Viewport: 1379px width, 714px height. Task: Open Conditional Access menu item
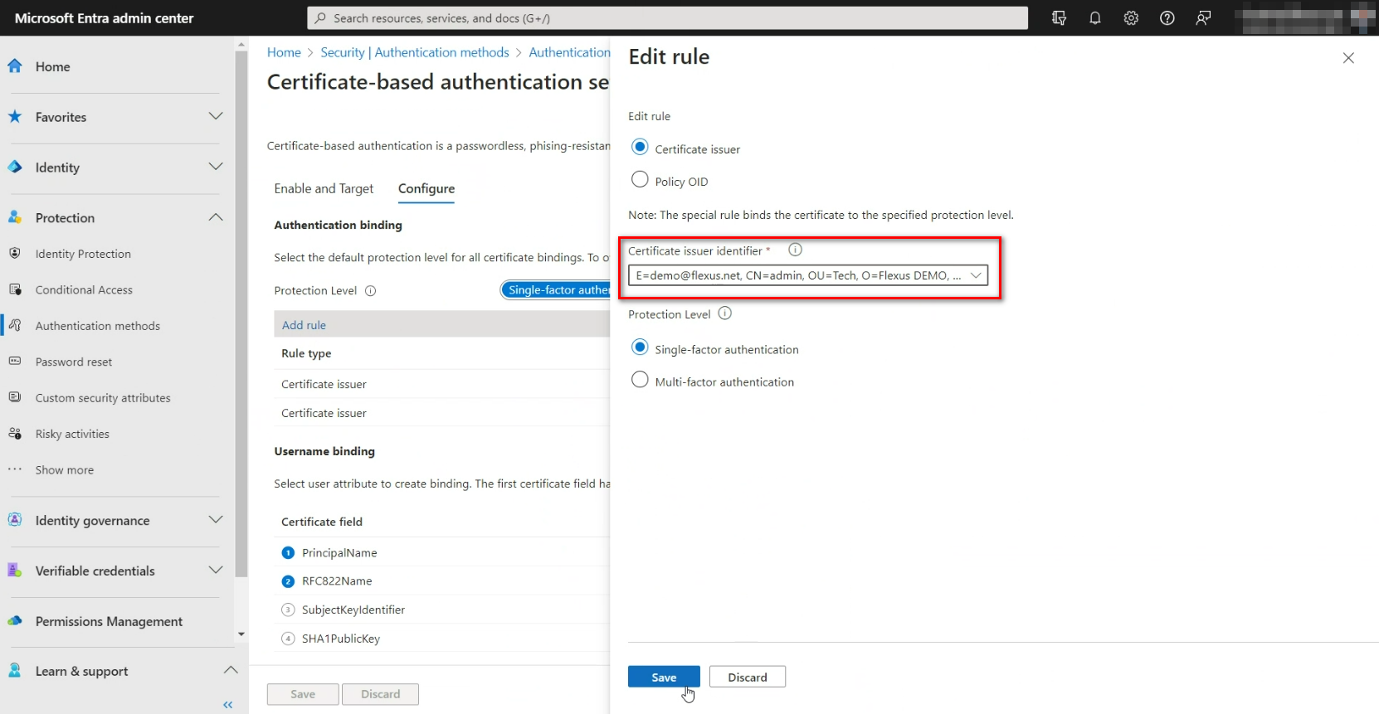[x=84, y=289]
